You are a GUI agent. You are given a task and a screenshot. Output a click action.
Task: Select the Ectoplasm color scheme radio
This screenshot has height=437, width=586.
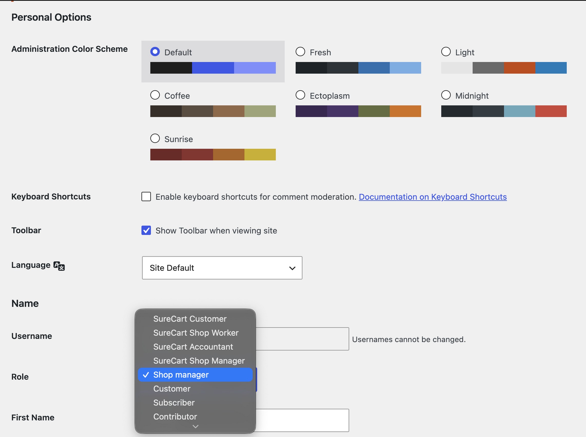(300, 95)
